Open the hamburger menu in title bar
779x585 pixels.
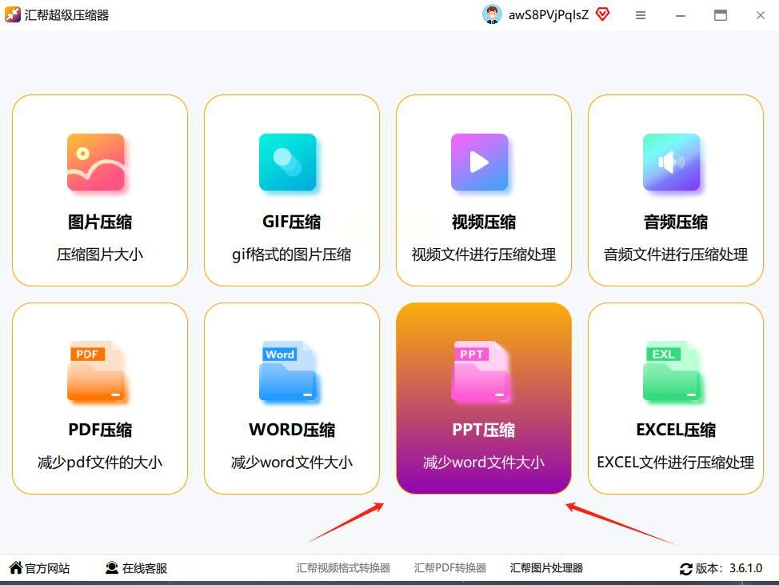click(641, 15)
